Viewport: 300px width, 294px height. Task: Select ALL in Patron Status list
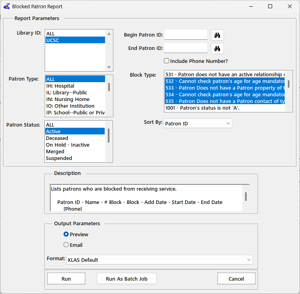tap(75, 125)
